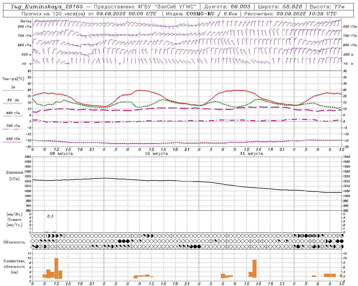
Task: Click the 0.1 precipitation value
Action: click(50, 216)
